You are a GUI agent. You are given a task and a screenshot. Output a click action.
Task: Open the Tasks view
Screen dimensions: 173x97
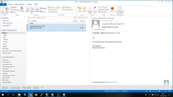(x=36, y=88)
